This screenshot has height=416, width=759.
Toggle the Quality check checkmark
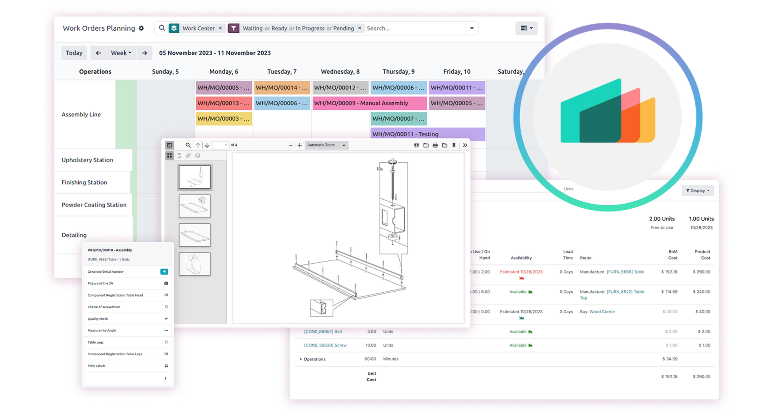166,319
